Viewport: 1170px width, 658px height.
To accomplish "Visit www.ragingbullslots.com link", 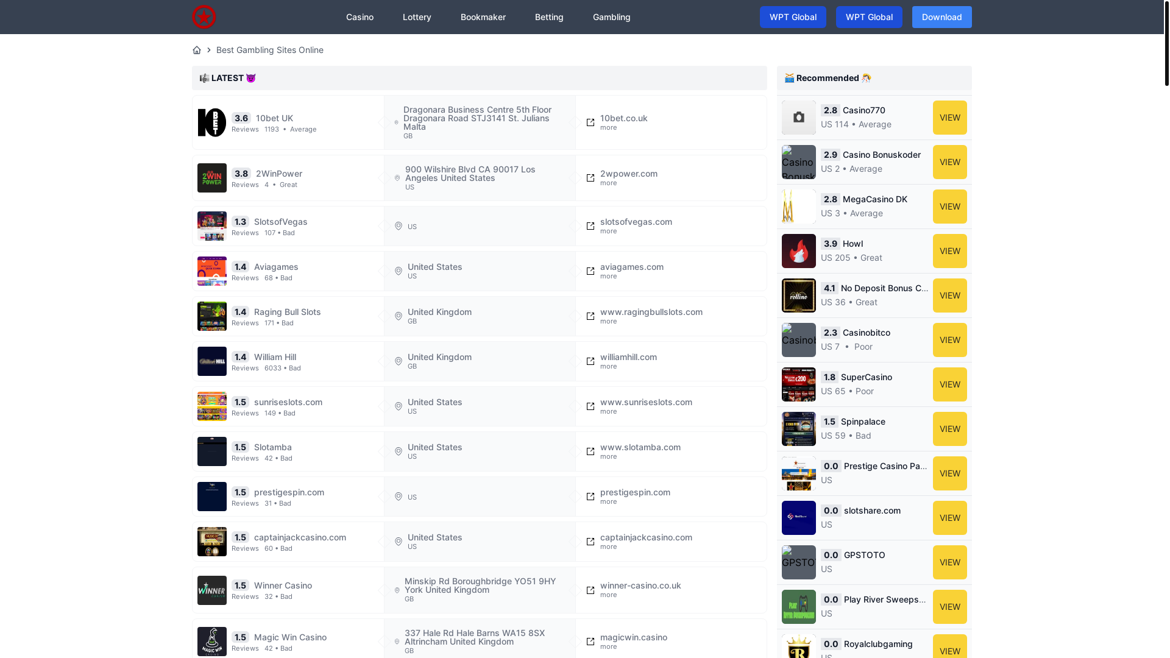I will [x=651, y=312].
